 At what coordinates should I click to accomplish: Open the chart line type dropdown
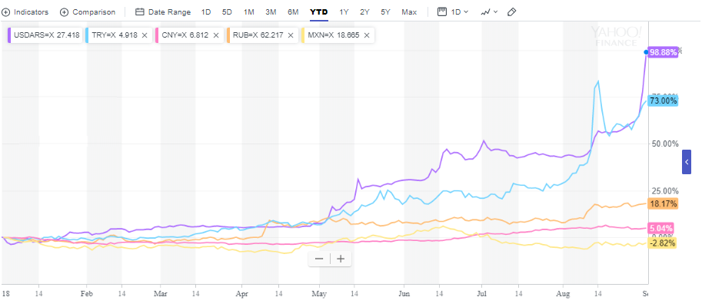pyautogui.click(x=487, y=12)
